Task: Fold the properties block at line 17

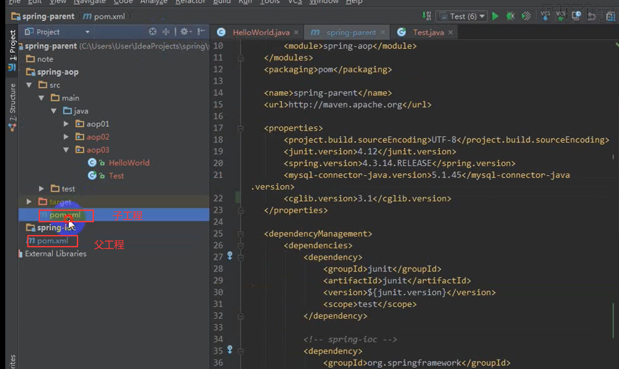Action: (240, 128)
